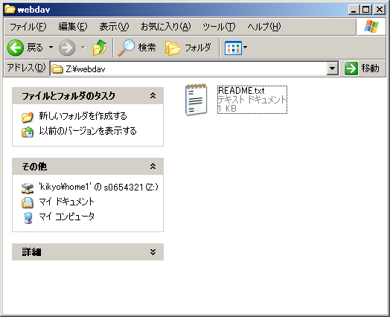Select the README.txt file icon

(196, 100)
